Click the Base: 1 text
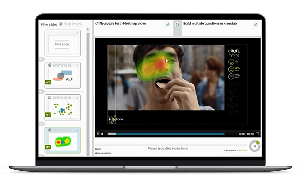Image resolution: width=307 pixels, height=182 pixels. point(99,149)
